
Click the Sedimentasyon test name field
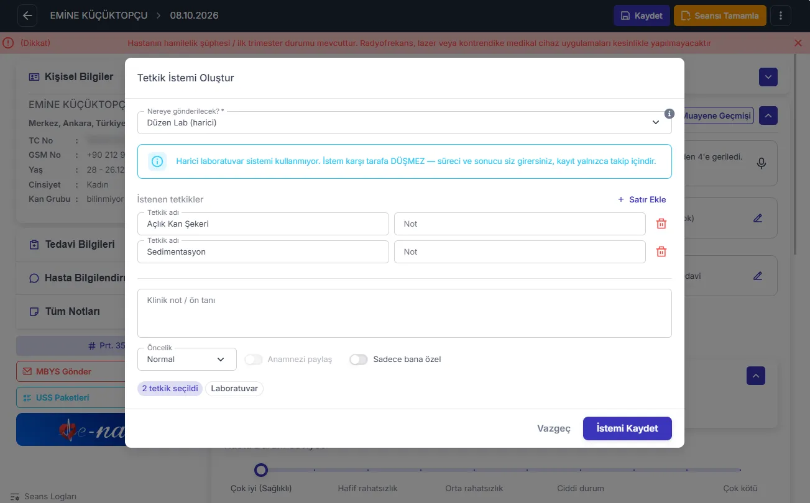(x=263, y=251)
